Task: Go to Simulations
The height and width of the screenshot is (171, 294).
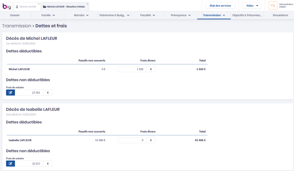Action: click(280, 15)
